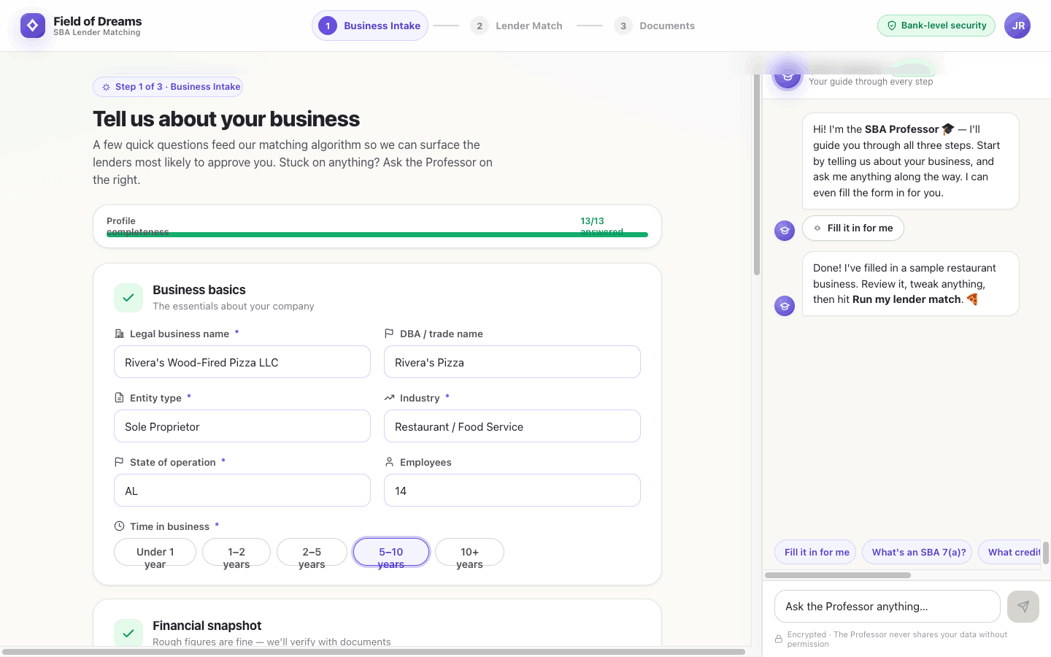
Task: Open the Industry dropdown
Action: [x=512, y=426]
